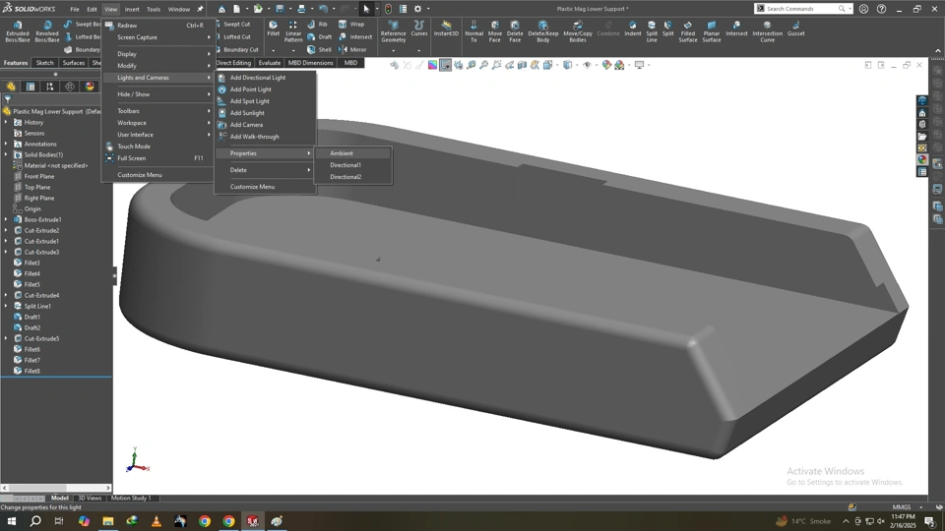The image size is (945, 531).
Task: Enable Touch Mode in View menu
Action: (x=134, y=147)
